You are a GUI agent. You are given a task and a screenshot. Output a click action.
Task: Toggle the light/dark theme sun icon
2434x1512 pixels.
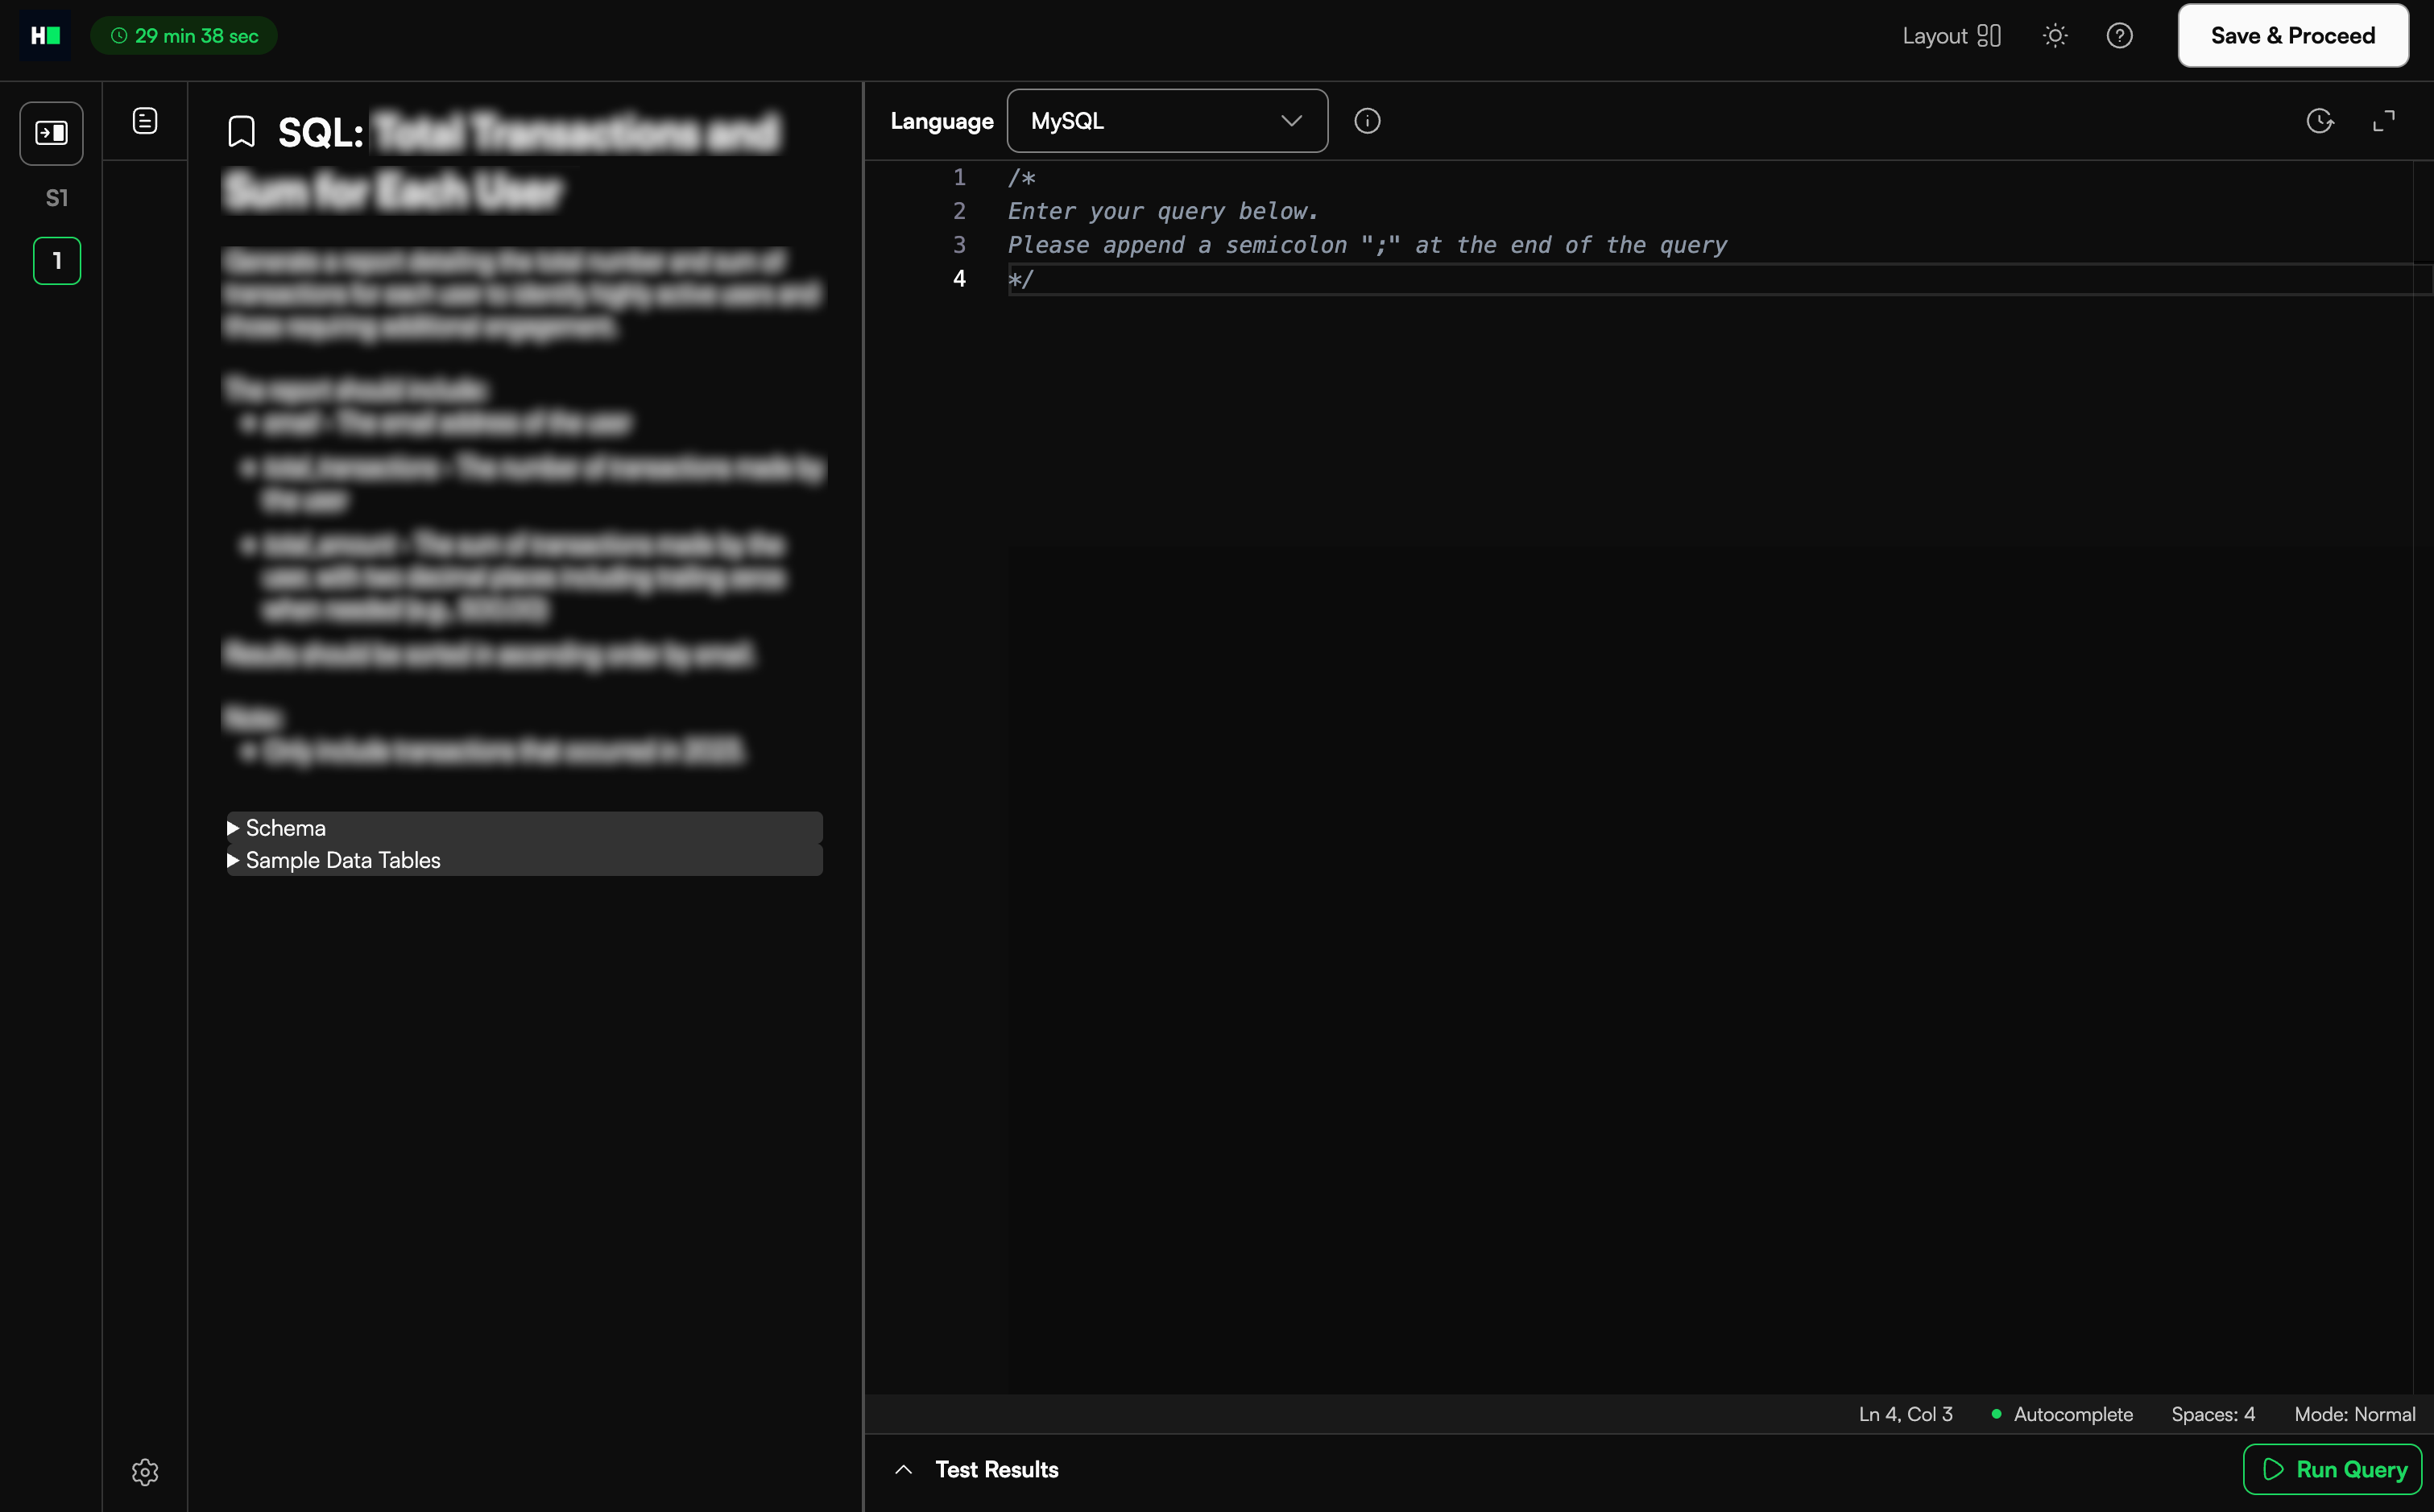tap(2055, 36)
